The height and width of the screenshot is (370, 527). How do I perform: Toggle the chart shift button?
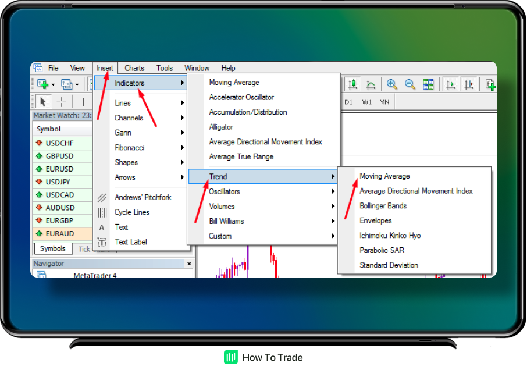click(x=469, y=85)
